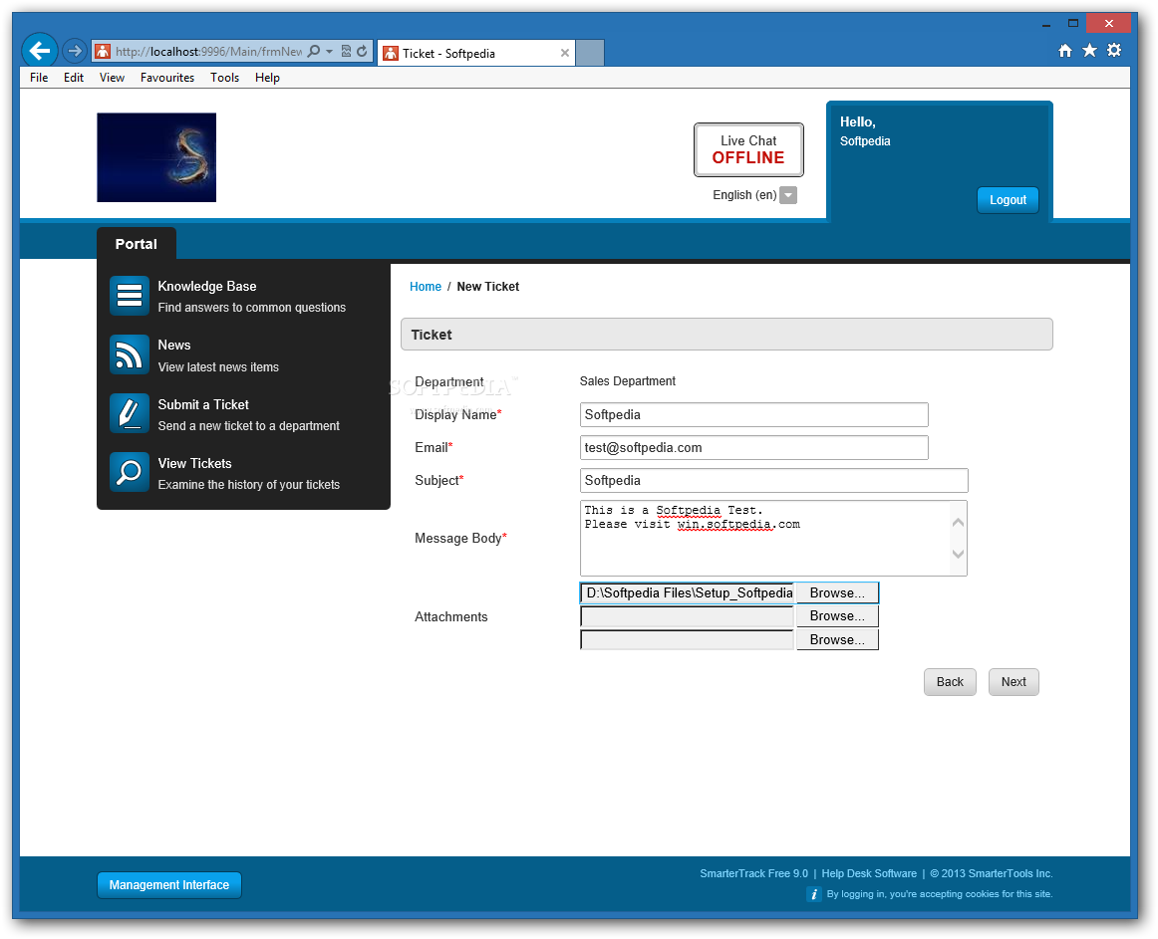The height and width of the screenshot is (939, 1158).
Task: Click the Subject input field
Action: tap(774, 481)
